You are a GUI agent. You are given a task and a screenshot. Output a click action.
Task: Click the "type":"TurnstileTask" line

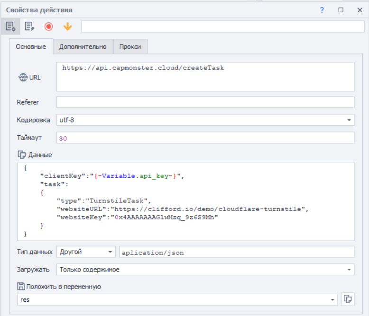(x=104, y=201)
